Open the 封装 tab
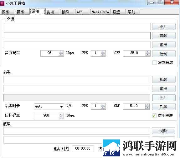Screen dimensions: 180x158 pyautogui.click(x=53, y=12)
